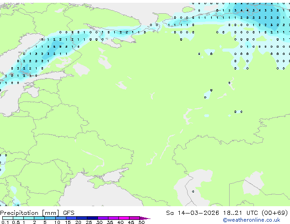
Task: Click the '40' legend scale label
Action: pyautogui.click(x=121, y=222)
